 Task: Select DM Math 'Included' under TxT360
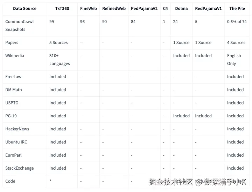58,90
